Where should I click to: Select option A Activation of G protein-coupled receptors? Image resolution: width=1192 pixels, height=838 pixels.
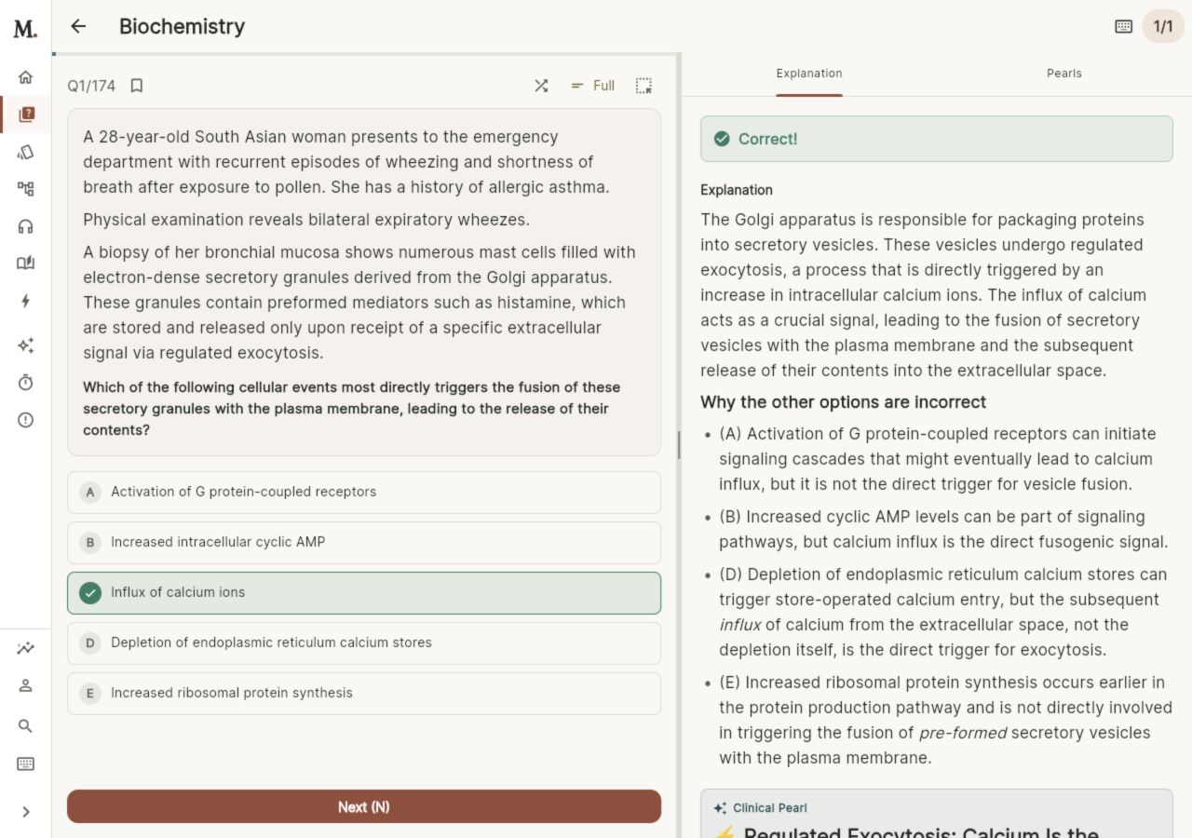click(364, 492)
